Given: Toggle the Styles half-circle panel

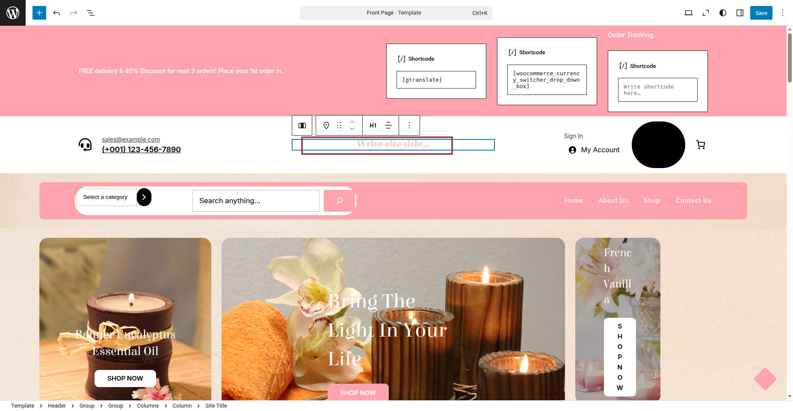Looking at the screenshot, I should [723, 13].
